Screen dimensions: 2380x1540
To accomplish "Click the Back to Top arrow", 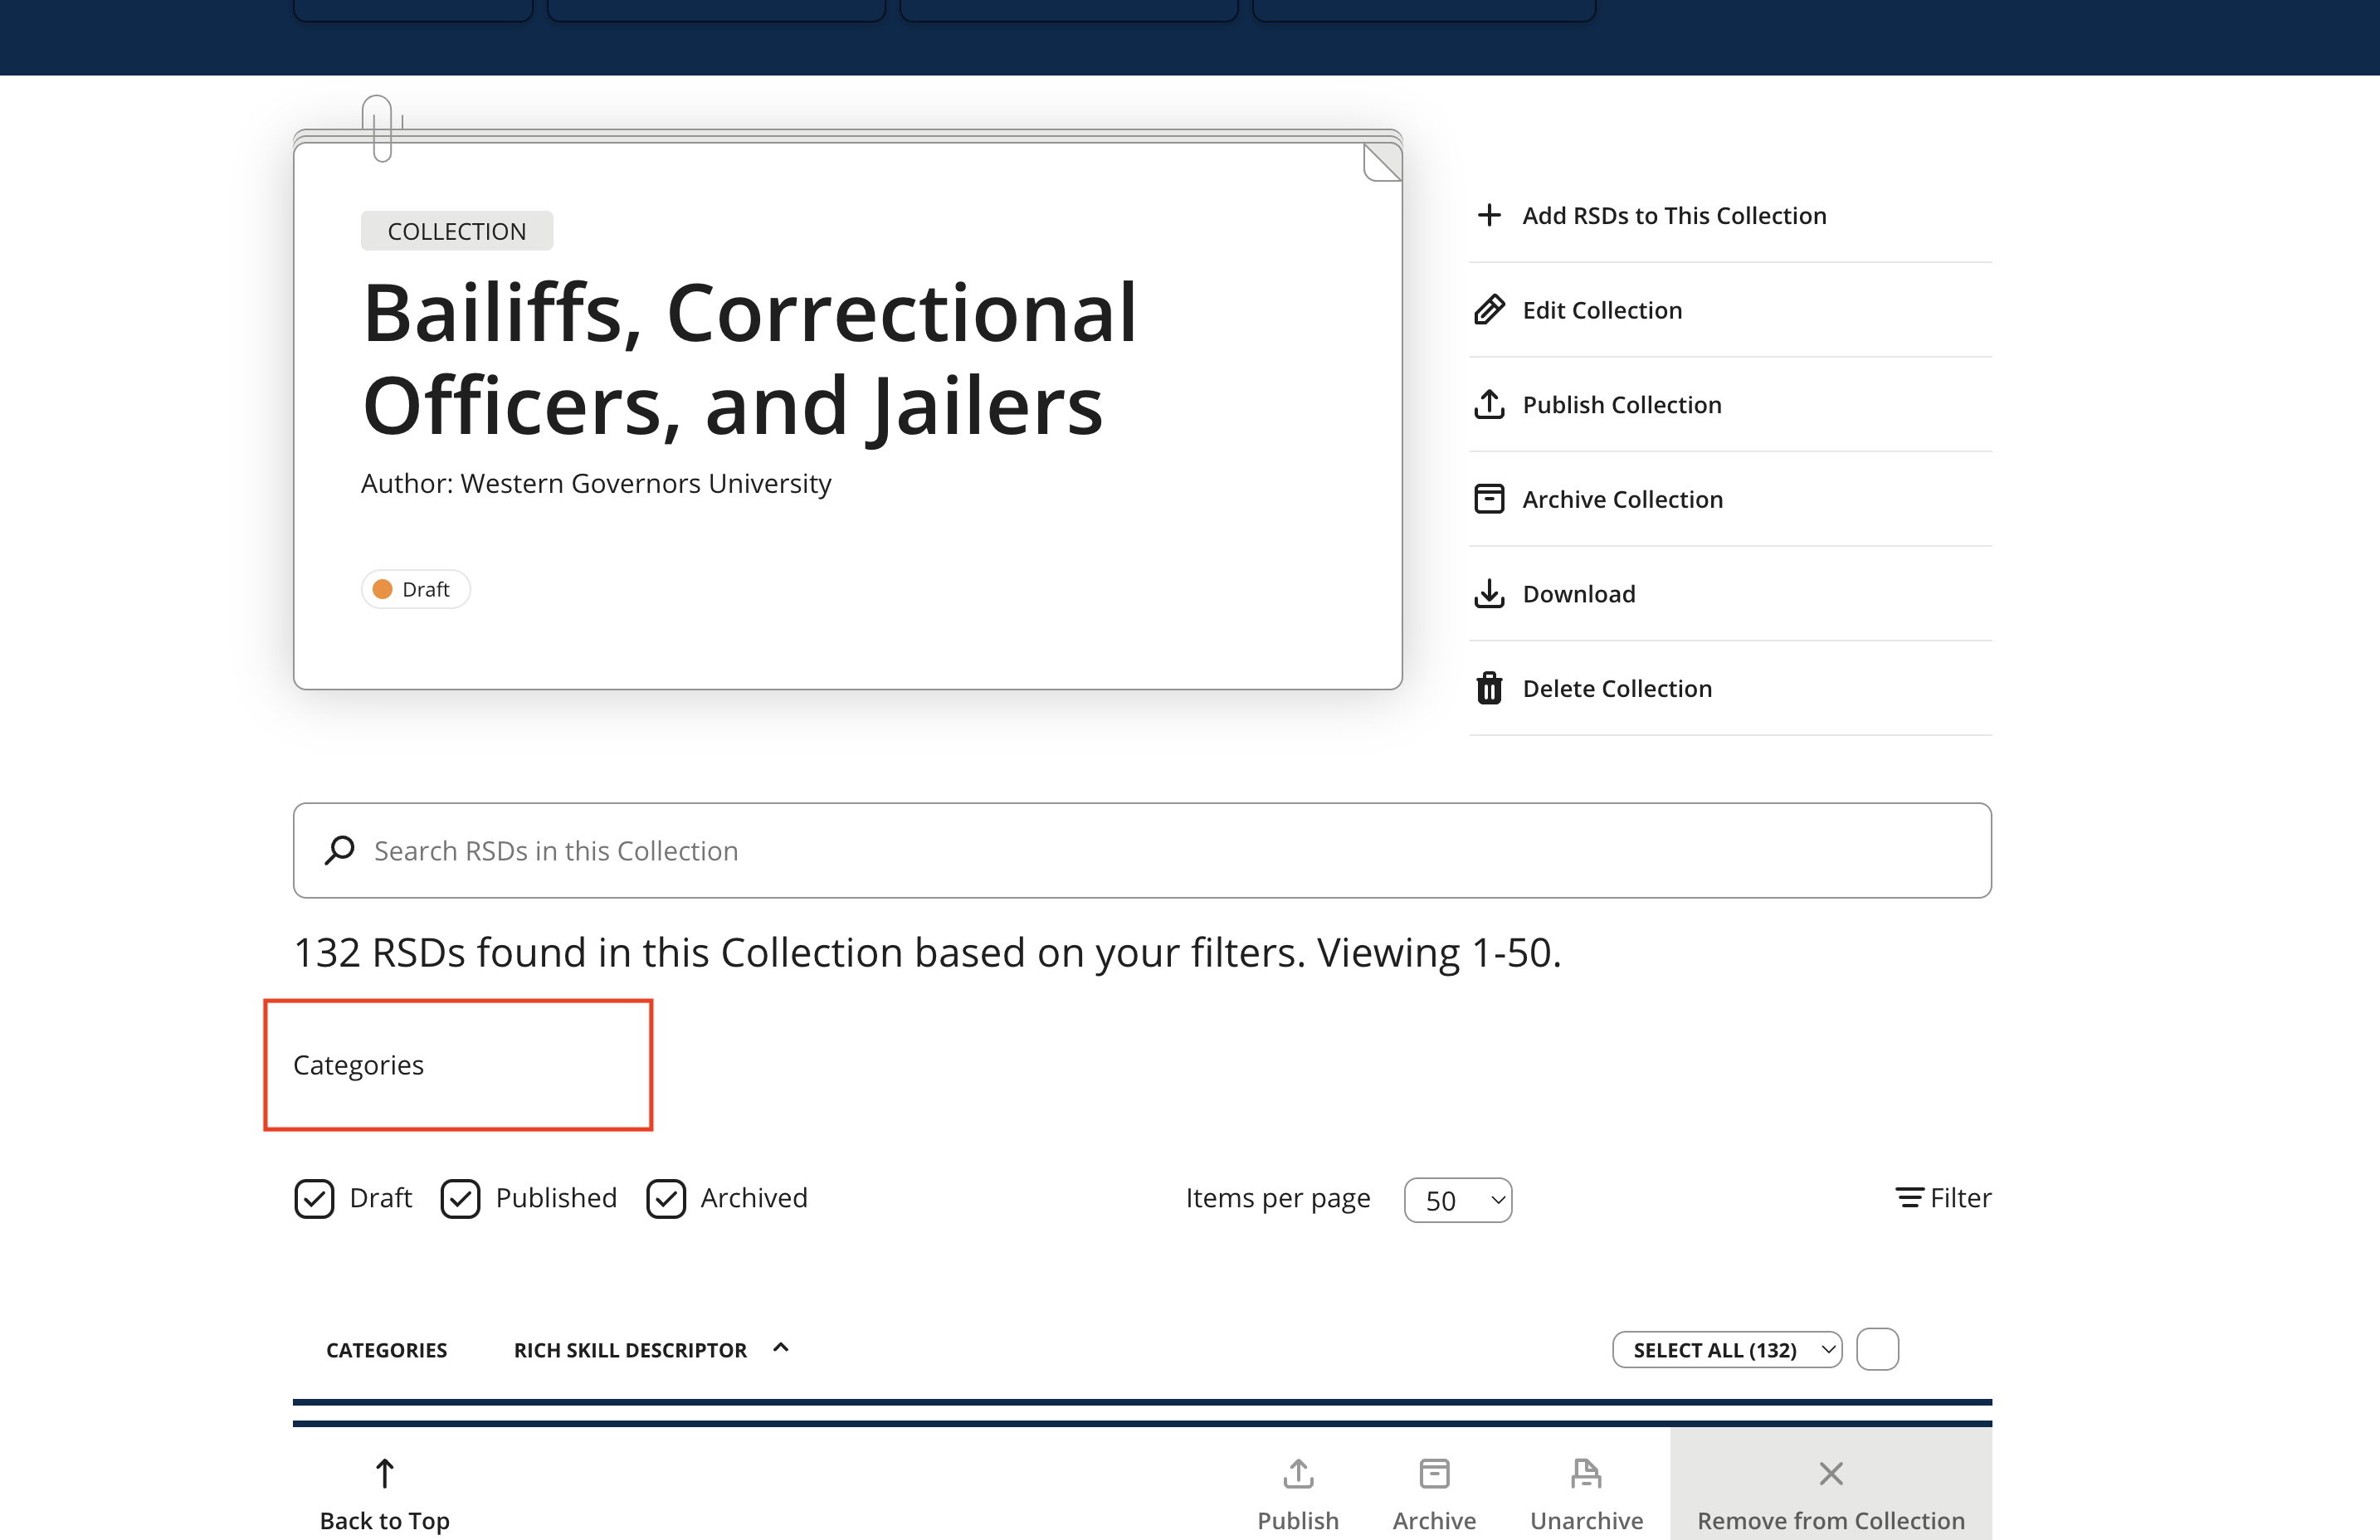I will [384, 1474].
